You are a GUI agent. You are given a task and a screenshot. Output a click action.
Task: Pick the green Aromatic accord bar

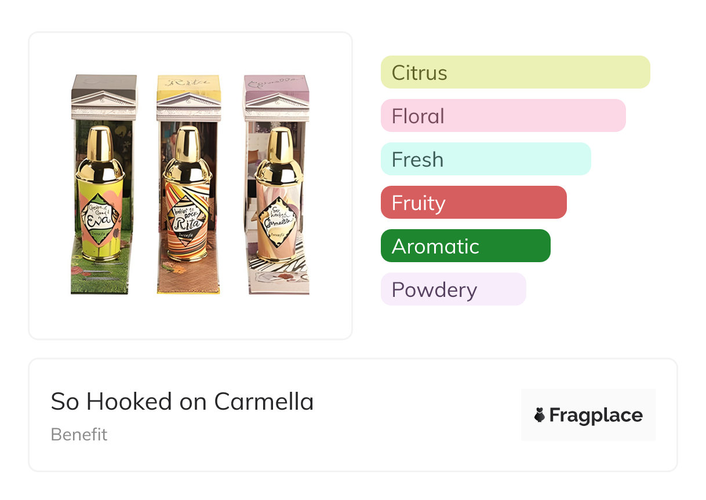[x=465, y=246]
